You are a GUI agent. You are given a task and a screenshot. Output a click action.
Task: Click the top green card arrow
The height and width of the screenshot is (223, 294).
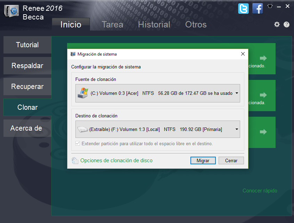coord(263,58)
